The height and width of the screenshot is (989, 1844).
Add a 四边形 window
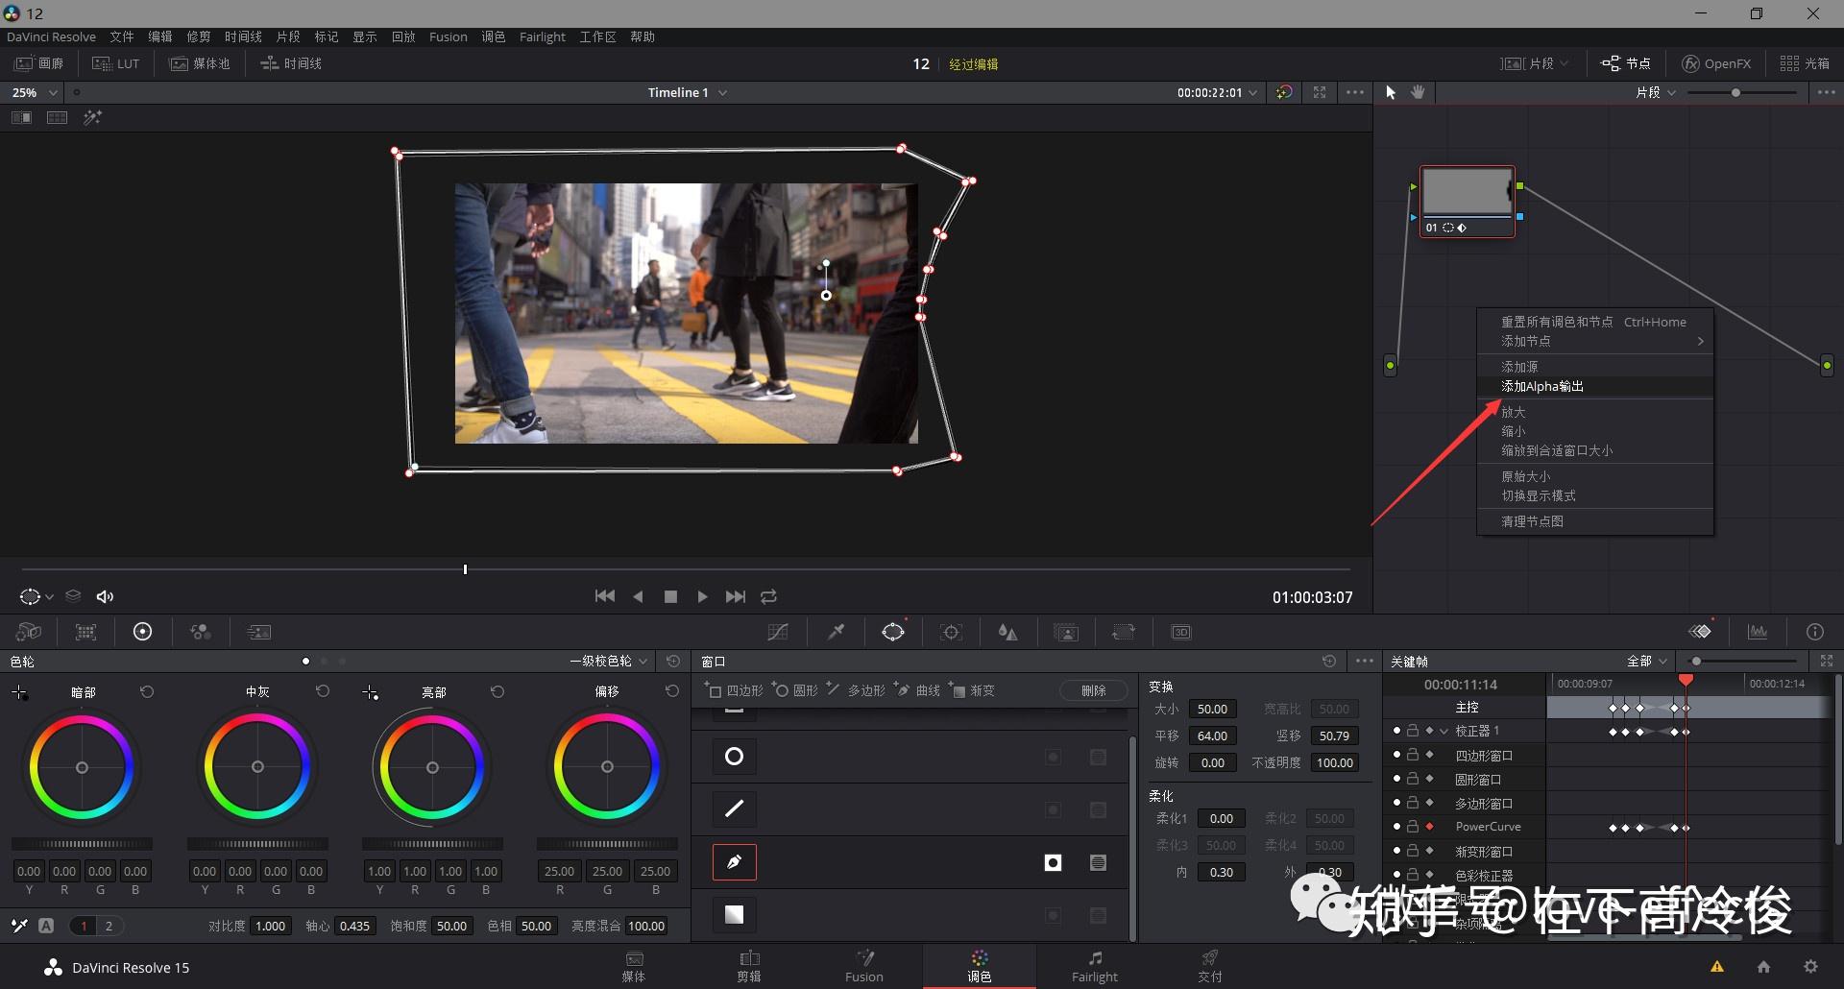tap(736, 690)
